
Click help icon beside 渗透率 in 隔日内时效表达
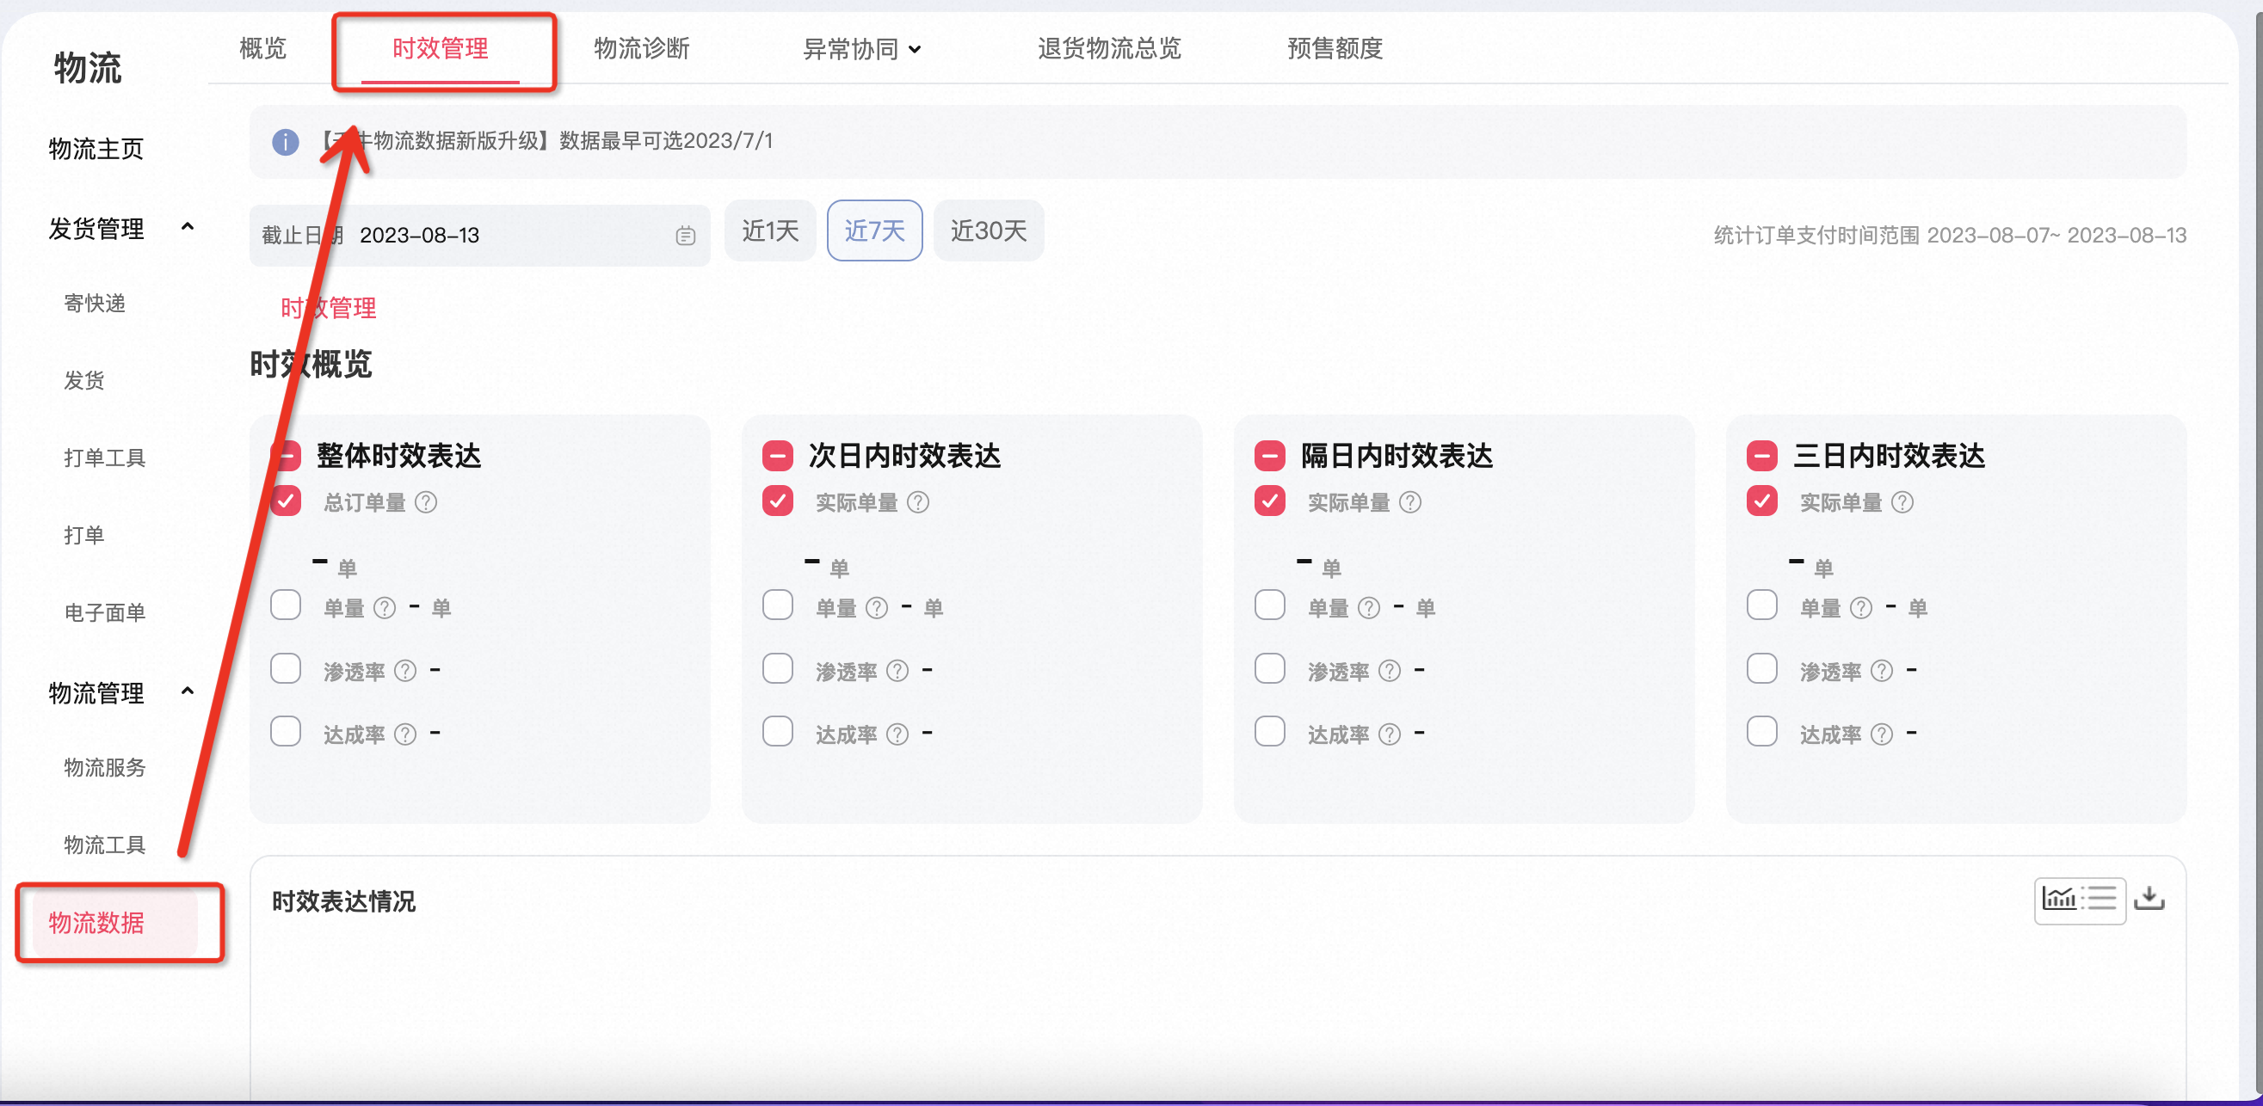[1388, 671]
